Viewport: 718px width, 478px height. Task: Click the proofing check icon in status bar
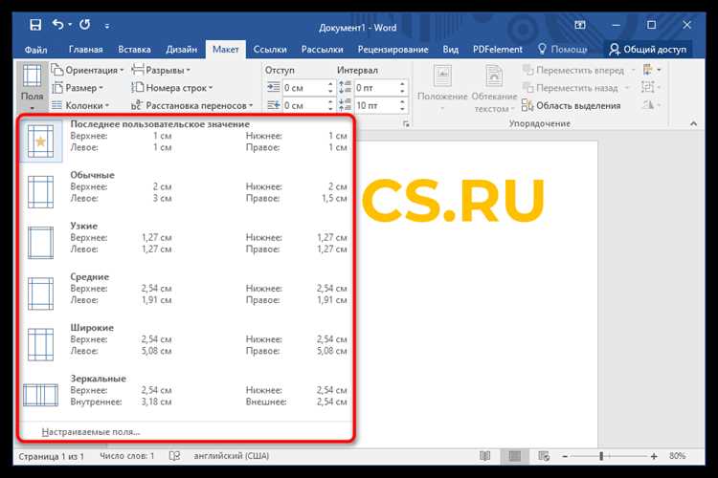174,456
